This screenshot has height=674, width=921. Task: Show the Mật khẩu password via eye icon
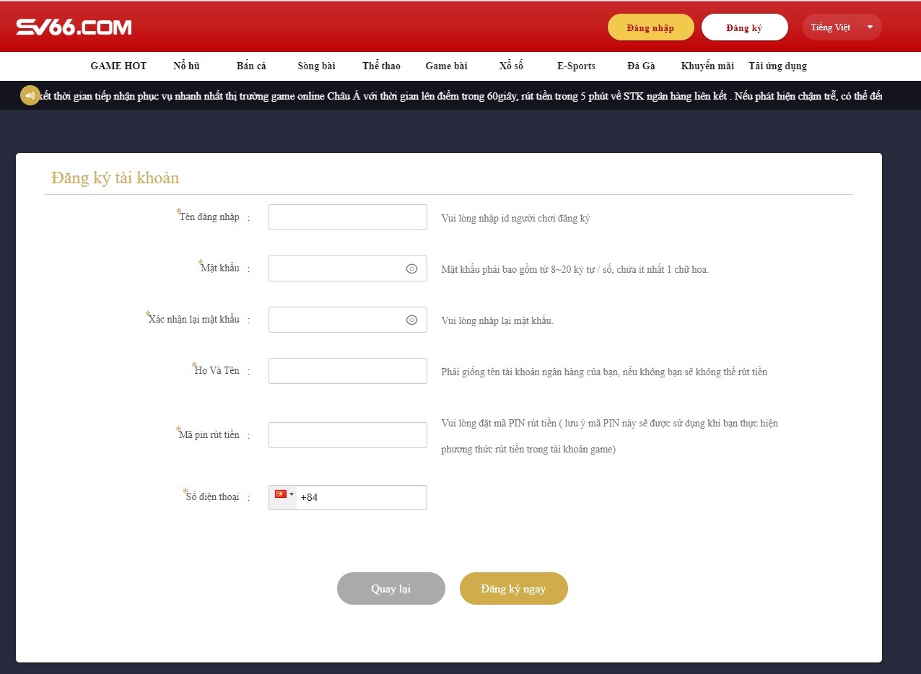pyautogui.click(x=411, y=268)
